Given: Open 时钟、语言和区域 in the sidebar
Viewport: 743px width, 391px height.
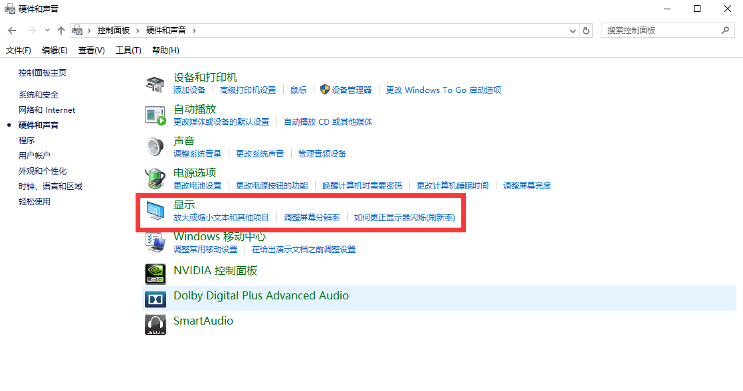Looking at the screenshot, I should click(51, 186).
